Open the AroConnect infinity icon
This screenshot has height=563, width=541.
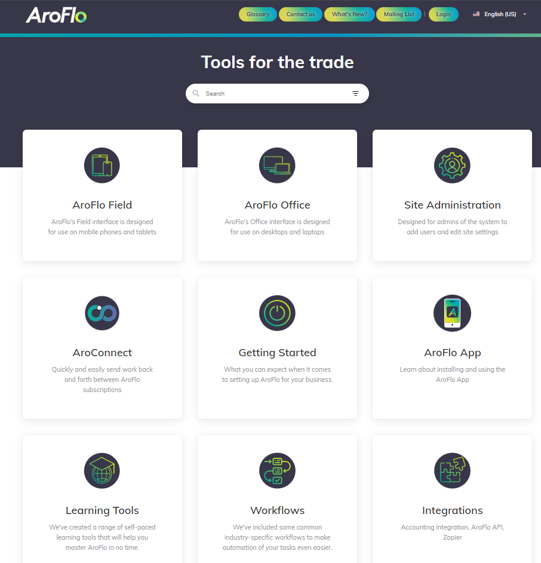[x=102, y=313]
